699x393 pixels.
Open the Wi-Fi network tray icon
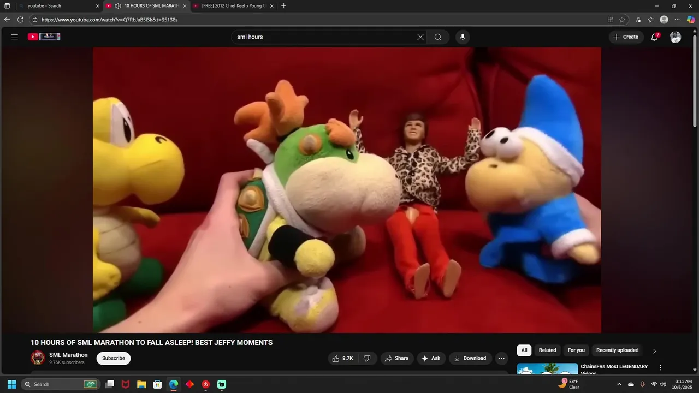point(654,384)
